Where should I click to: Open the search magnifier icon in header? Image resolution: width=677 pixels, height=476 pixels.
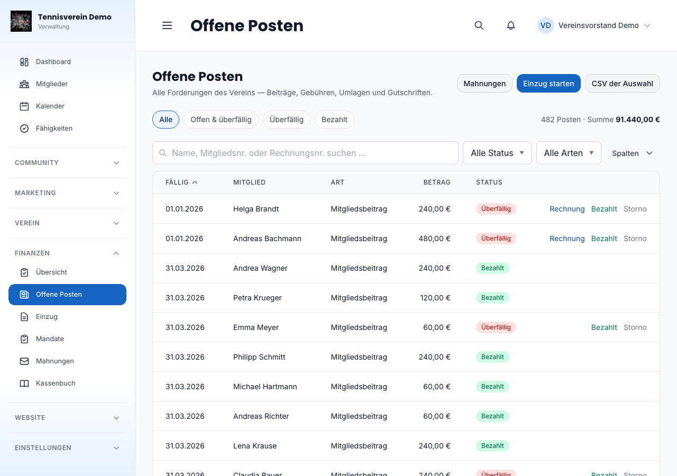click(x=479, y=25)
